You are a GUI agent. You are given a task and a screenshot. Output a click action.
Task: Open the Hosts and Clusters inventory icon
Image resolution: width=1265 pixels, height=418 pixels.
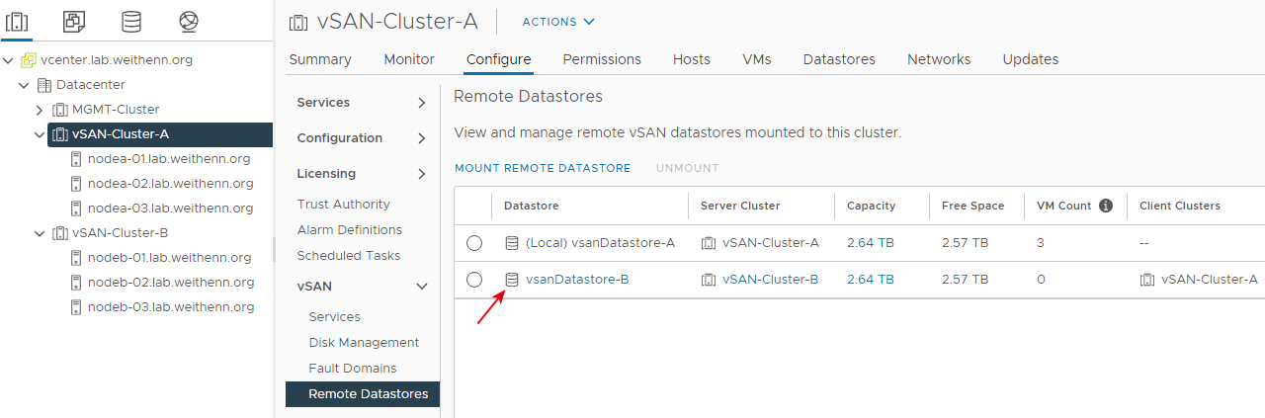[x=17, y=21]
